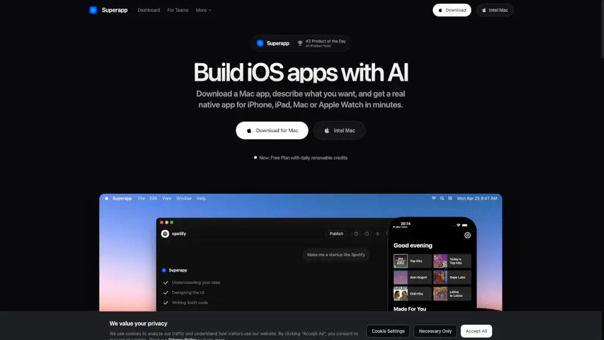Click the spotify project logo icon
Screen dimensions: 604x340
165,234
